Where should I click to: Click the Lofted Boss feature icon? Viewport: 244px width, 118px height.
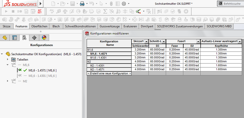[23, 20]
